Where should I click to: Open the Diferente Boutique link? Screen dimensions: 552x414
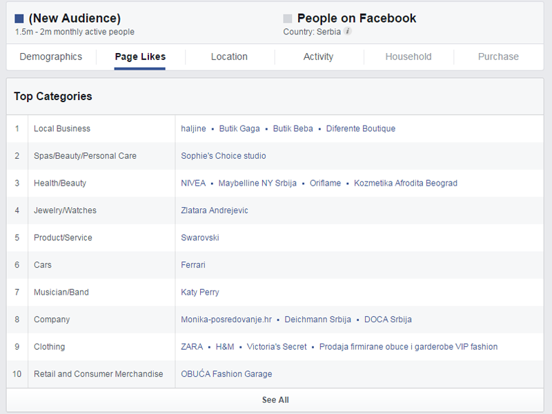[360, 128]
